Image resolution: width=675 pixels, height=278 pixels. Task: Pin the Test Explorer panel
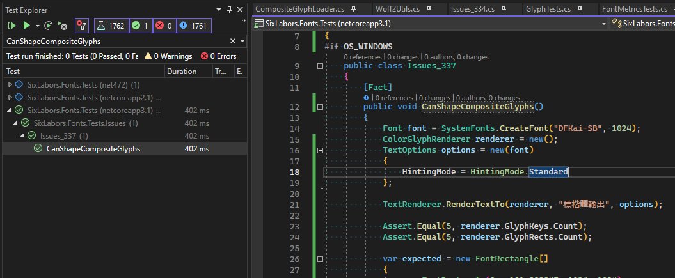(230, 10)
